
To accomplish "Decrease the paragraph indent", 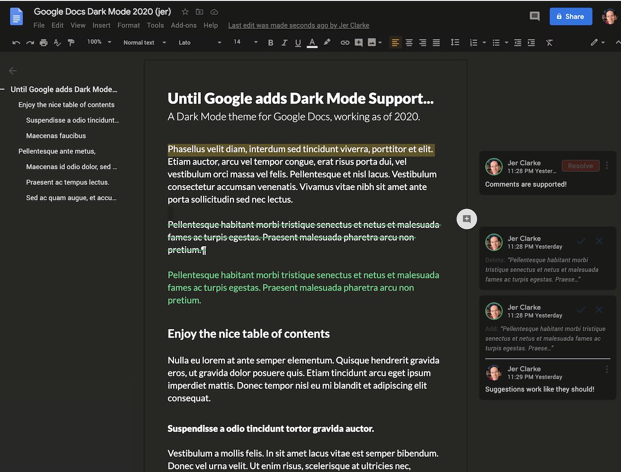I will point(517,42).
